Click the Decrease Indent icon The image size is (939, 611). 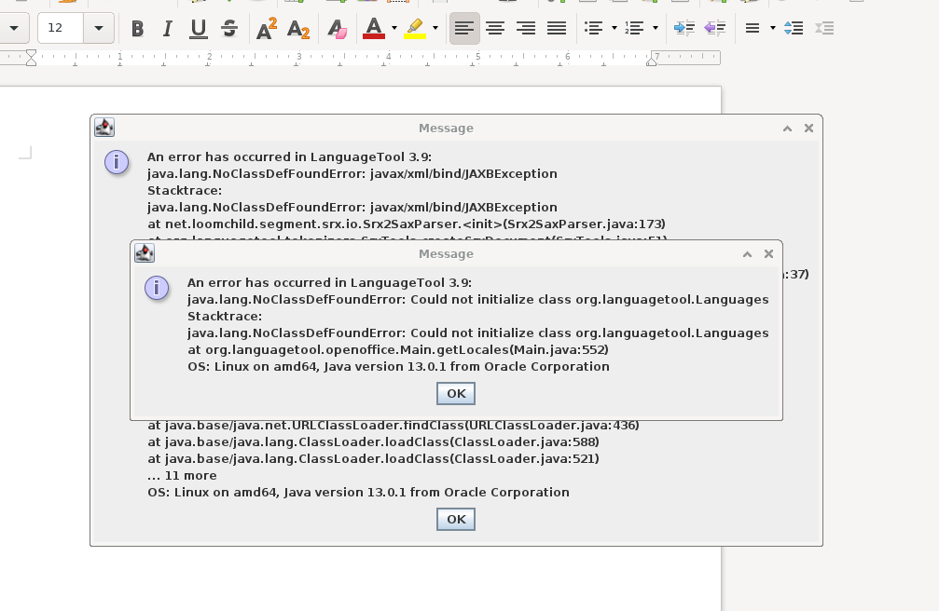[715, 28]
